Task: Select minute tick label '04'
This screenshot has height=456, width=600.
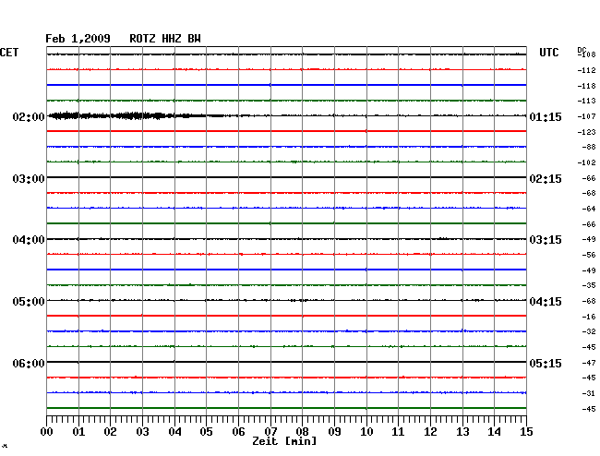Action: pos(174,432)
